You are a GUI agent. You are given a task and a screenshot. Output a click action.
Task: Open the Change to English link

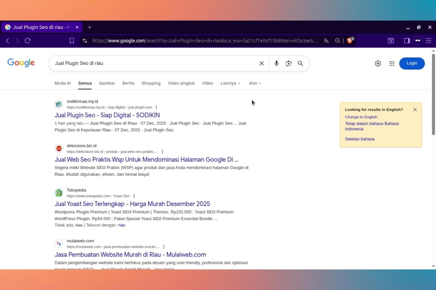(361, 117)
